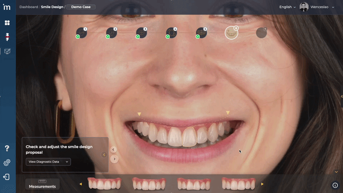The height and width of the screenshot is (193, 343).
Task: Click the logout icon in sidebar
Action: (x=7, y=177)
